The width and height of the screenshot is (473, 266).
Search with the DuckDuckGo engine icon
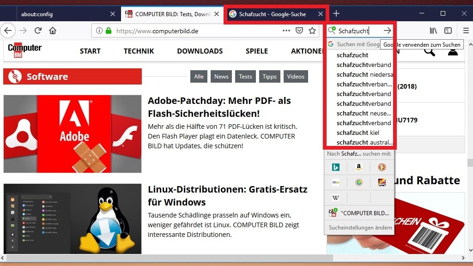(x=382, y=167)
